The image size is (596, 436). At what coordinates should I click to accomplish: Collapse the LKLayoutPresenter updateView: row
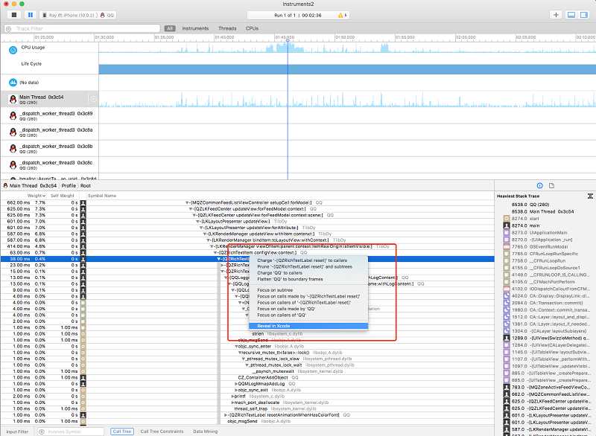coord(197,222)
